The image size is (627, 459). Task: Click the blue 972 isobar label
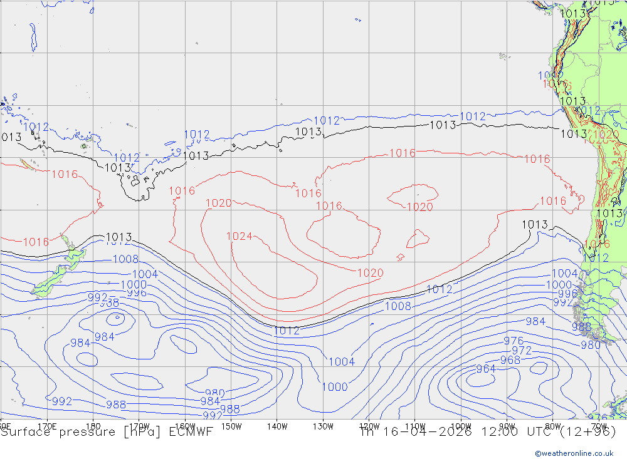(x=522, y=350)
